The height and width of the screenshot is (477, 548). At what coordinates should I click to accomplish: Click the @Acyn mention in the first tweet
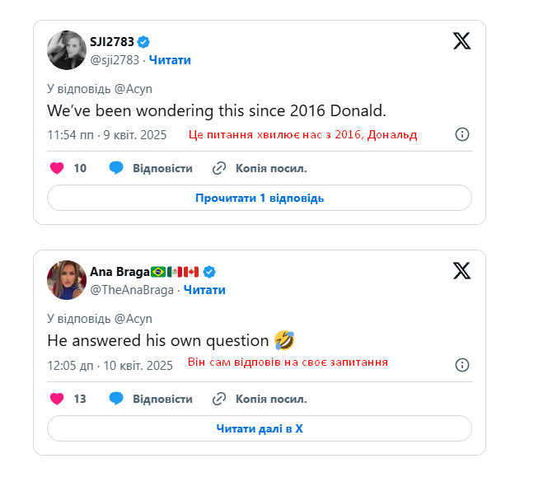[x=133, y=88]
